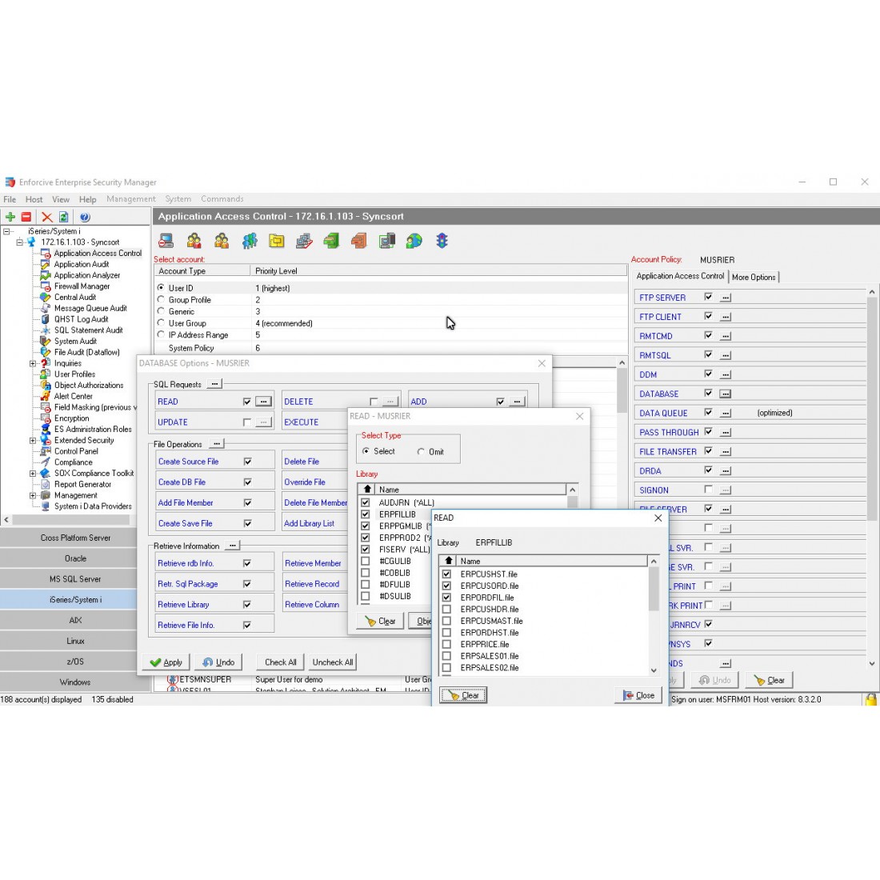Click the green server stack toolbar icon
Screen dimensions: 880x880
[x=331, y=241]
